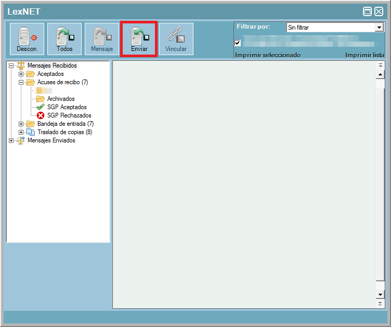Viewport: 391px width, 327px height.
Task: Click the scrollbar down arrow in message list
Action: [x=380, y=295]
